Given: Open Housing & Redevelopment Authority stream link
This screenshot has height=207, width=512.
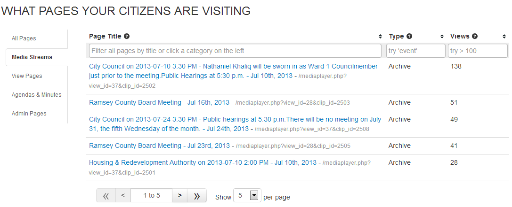Looking at the screenshot, I should tap(203, 162).
